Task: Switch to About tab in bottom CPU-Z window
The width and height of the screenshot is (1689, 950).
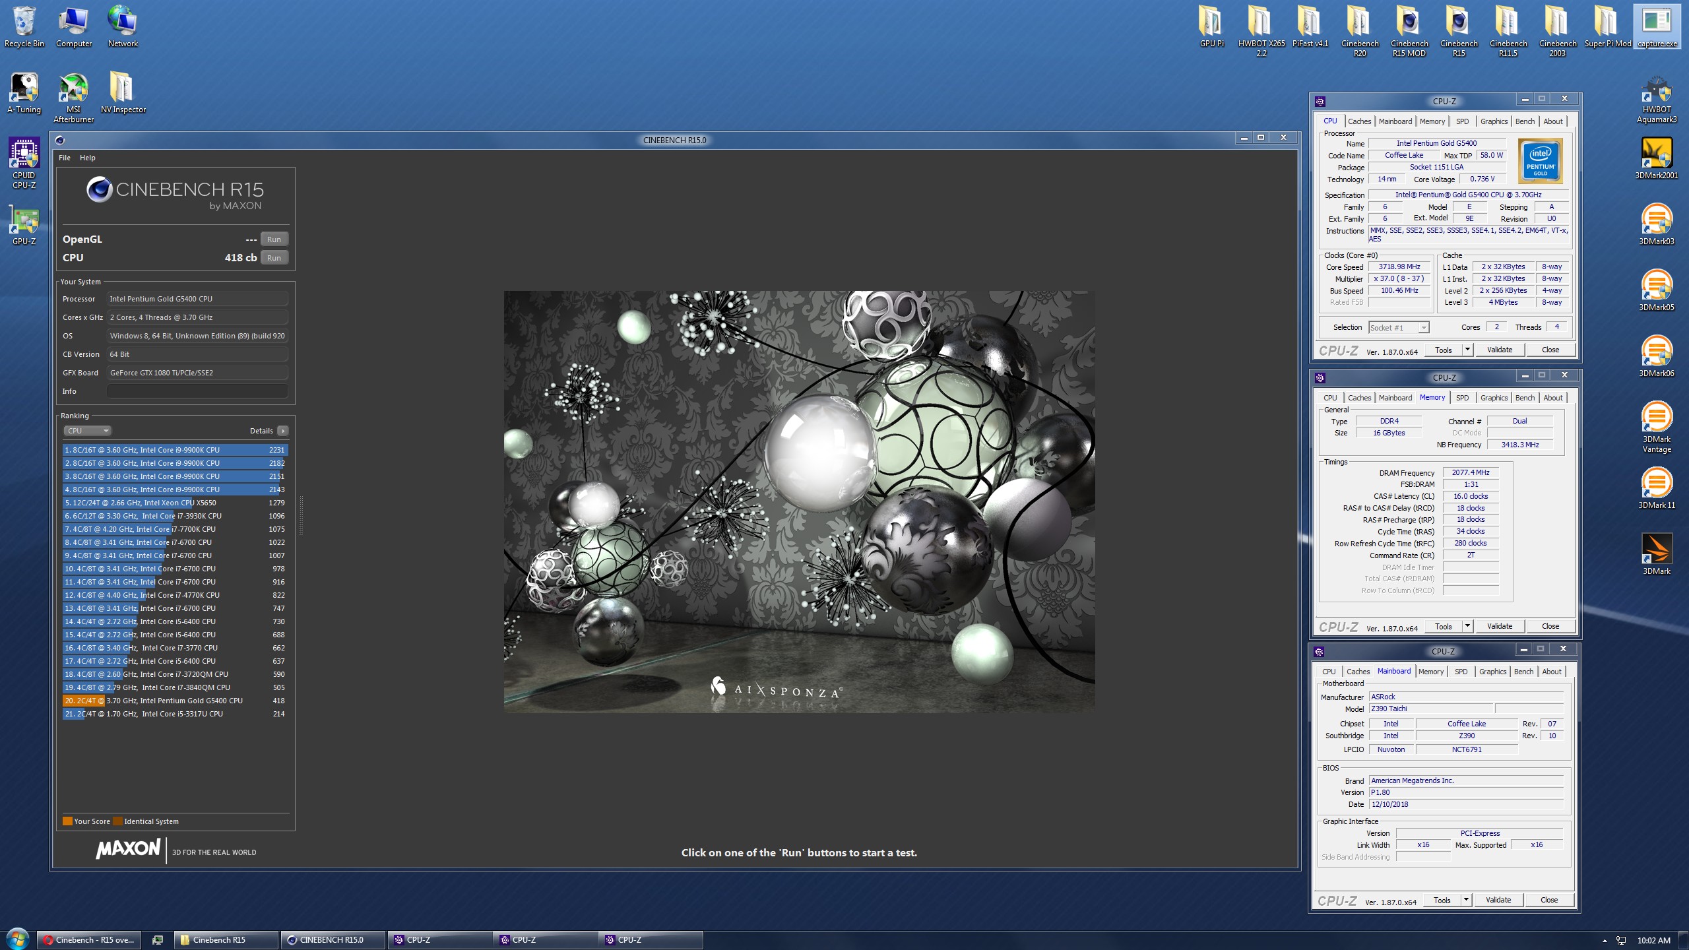Action: pyautogui.click(x=1551, y=672)
